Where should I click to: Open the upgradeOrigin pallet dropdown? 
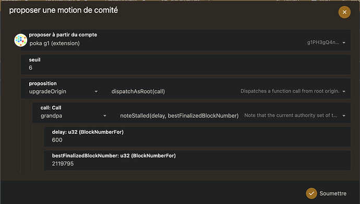click(63, 92)
